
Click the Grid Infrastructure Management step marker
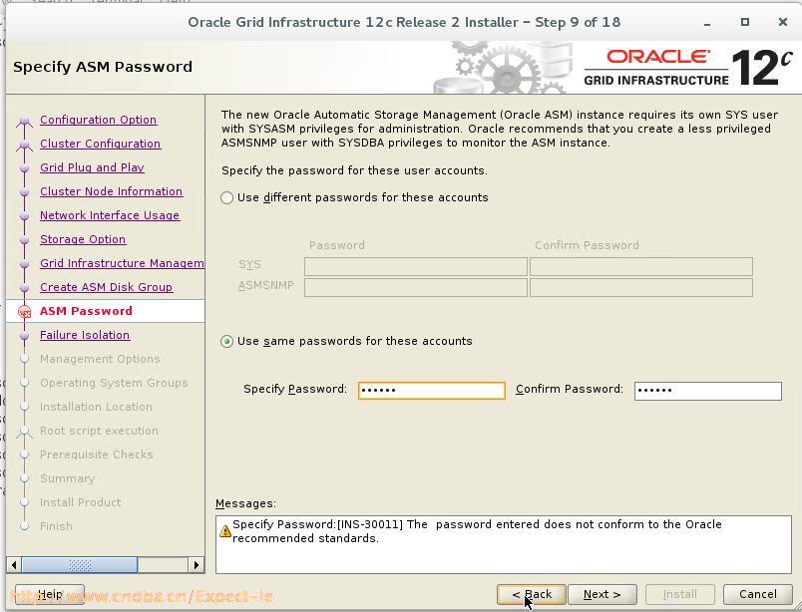24,264
